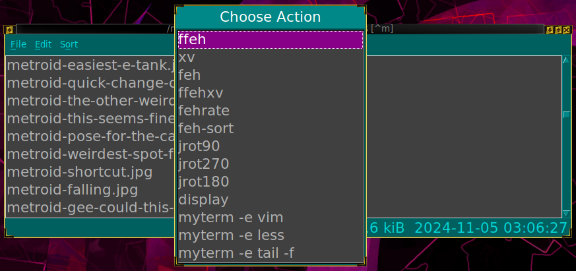Click the maximize up-arrow title bar icon
Image resolution: width=576 pixels, height=271 pixels.
pyautogui.click(x=558, y=30)
